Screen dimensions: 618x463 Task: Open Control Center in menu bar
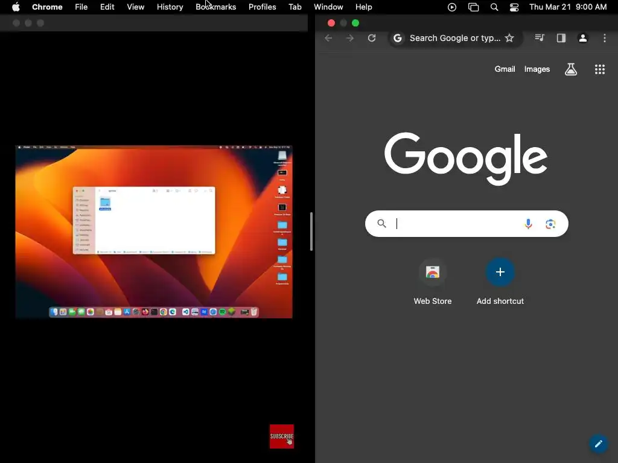[x=514, y=7]
